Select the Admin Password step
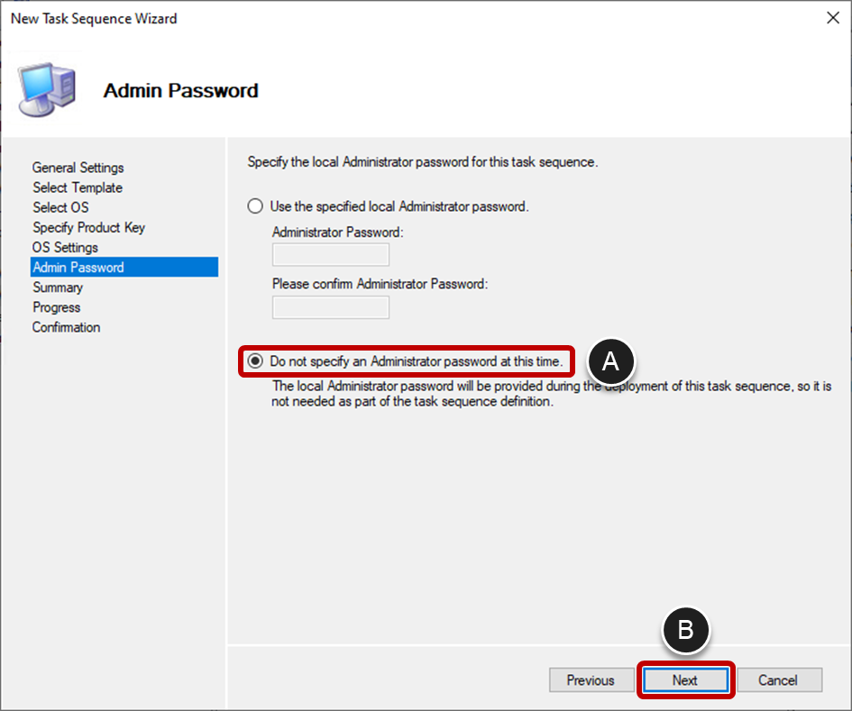Image resolution: width=852 pixels, height=711 pixels. tap(78, 267)
